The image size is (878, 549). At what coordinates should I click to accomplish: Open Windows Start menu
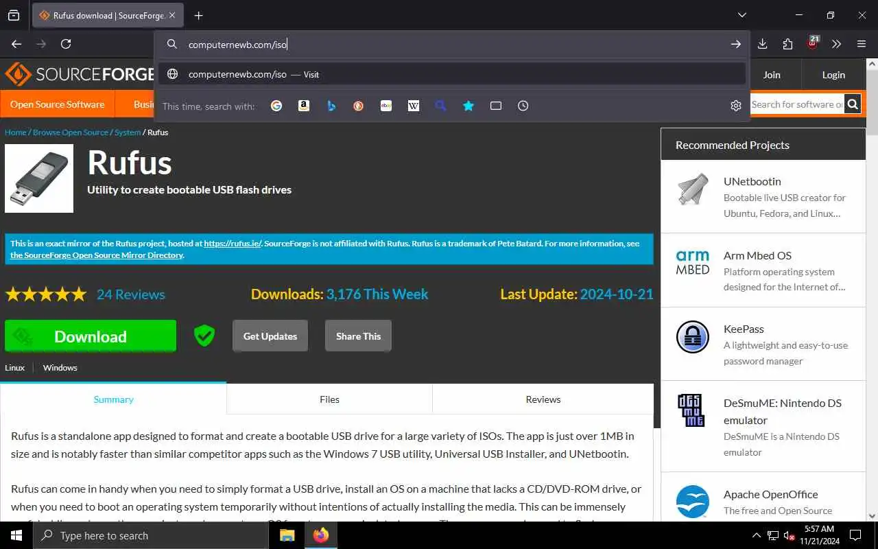16,535
